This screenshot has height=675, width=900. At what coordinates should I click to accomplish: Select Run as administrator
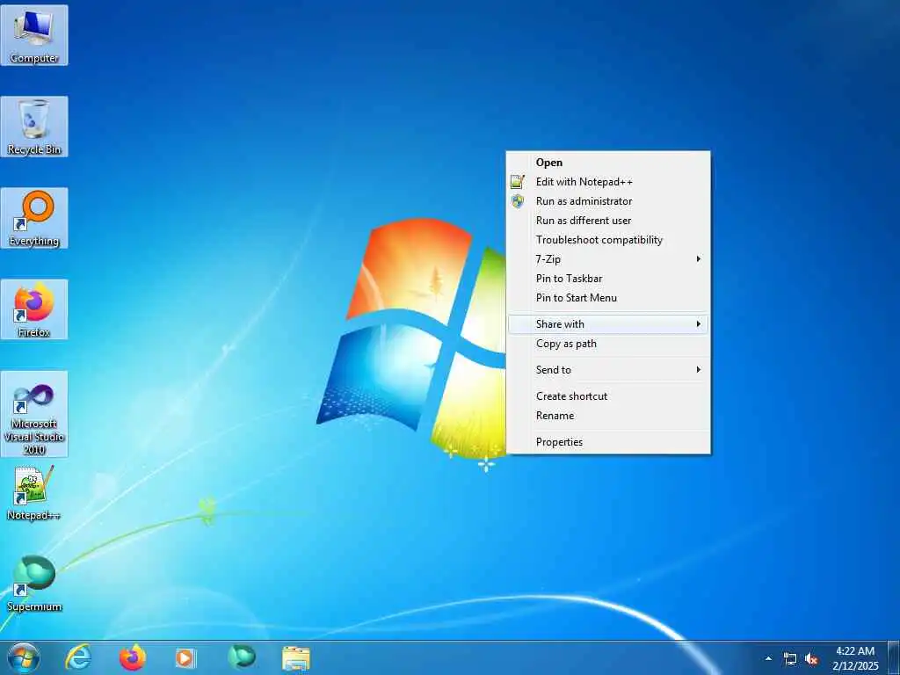pyautogui.click(x=608, y=201)
